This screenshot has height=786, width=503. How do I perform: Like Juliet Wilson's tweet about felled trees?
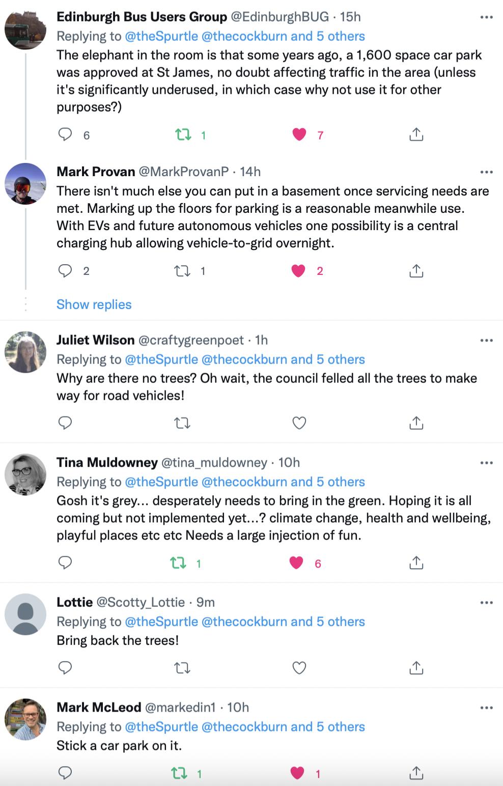(x=299, y=423)
